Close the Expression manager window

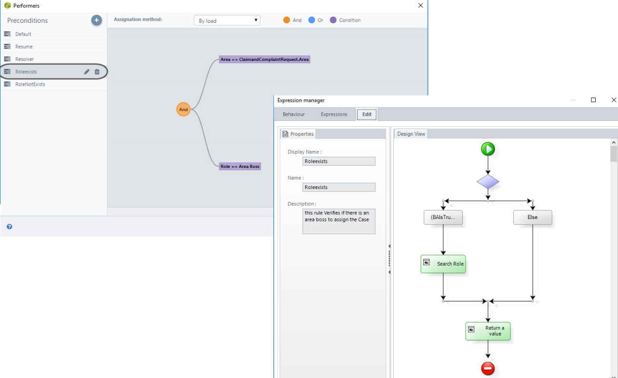tap(614, 100)
